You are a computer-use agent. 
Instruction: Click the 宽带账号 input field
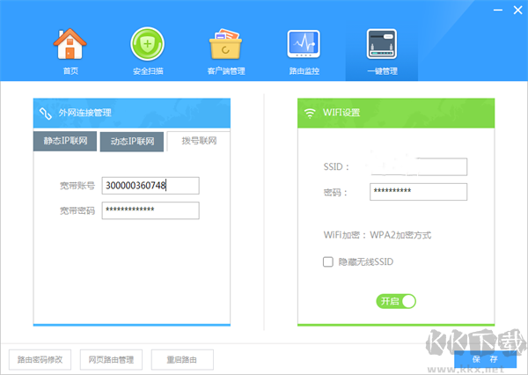[150, 186]
